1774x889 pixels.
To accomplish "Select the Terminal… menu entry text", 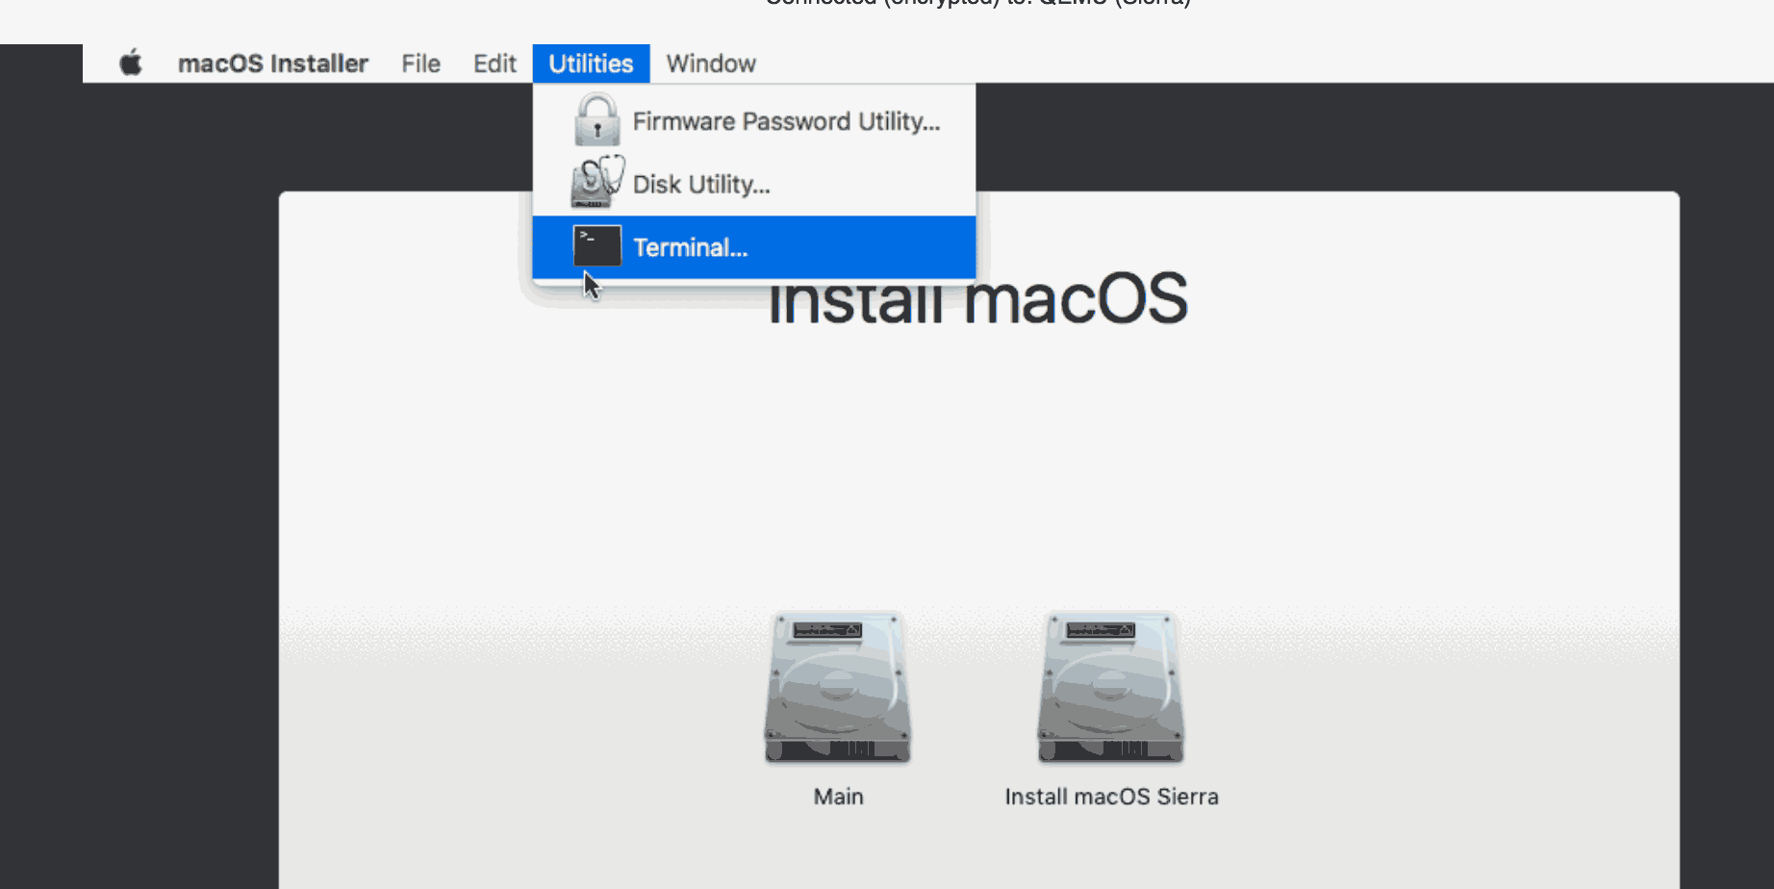I will [690, 247].
